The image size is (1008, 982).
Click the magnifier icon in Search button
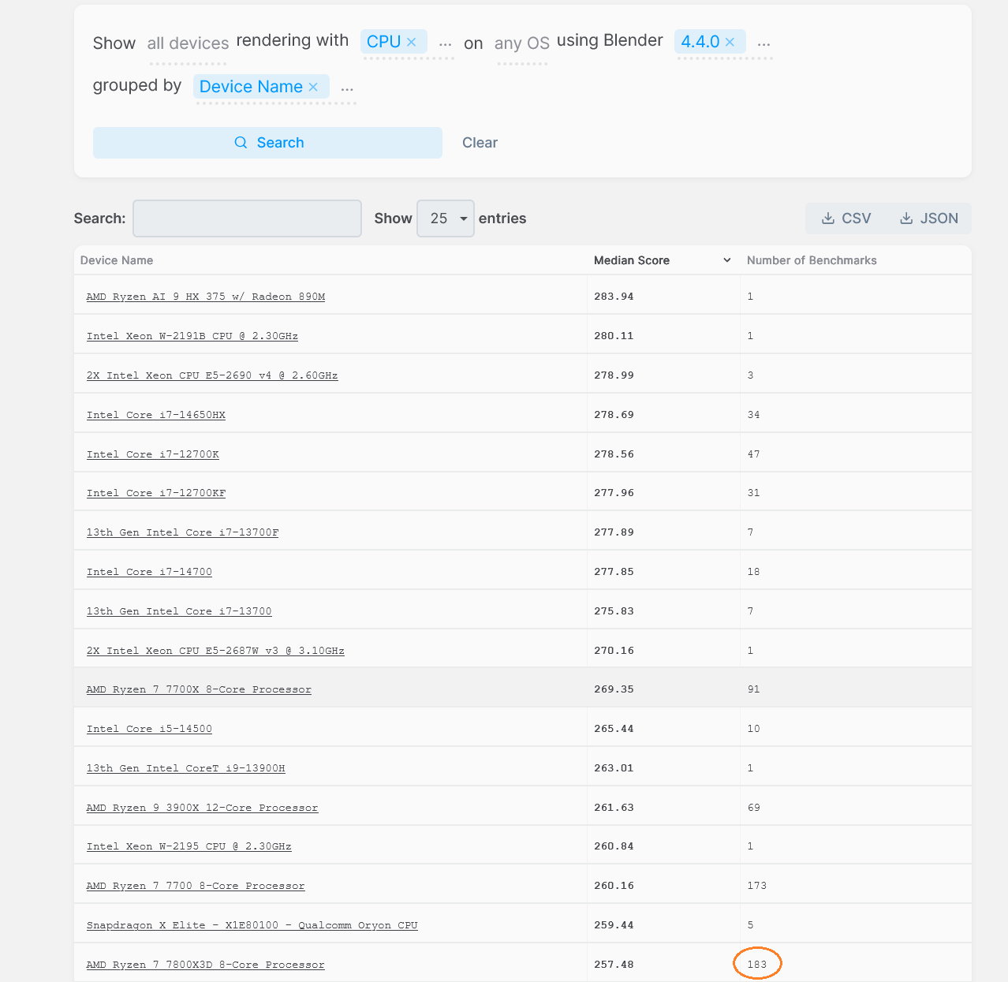point(241,143)
